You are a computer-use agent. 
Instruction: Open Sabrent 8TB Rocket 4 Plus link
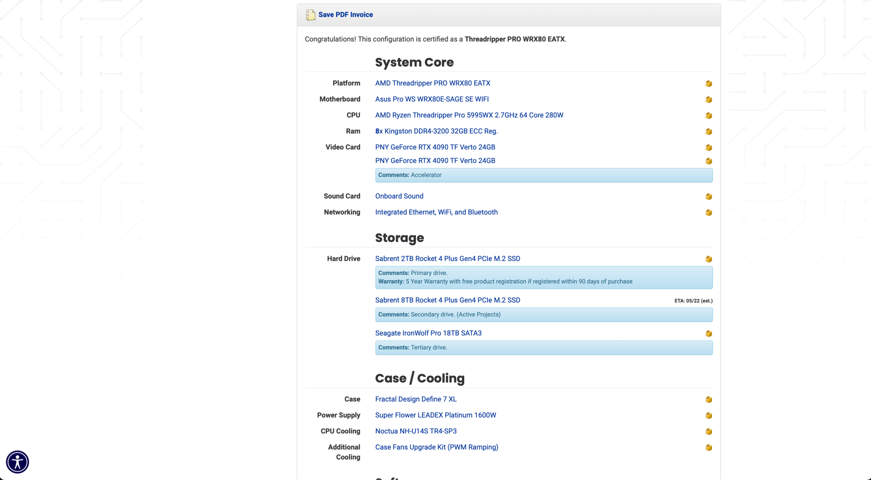(447, 300)
